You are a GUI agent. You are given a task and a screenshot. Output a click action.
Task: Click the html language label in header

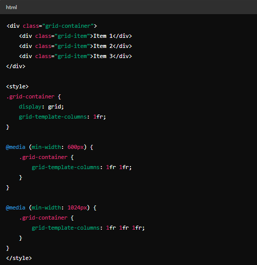pos(11,7)
